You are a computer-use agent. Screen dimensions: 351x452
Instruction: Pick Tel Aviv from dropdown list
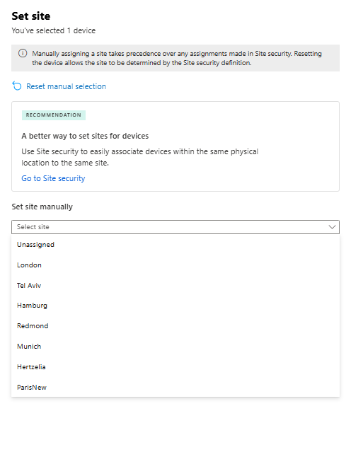tap(175, 285)
